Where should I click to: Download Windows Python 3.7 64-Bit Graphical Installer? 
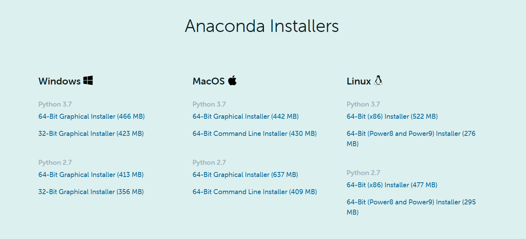[91, 116]
